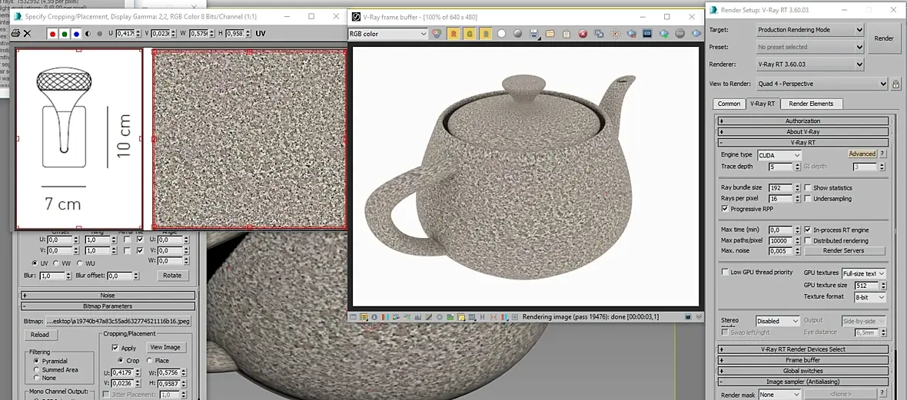Open the Engine type CUDA dropdown
This screenshot has width=907, height=400.
pyautogui.click(x=779, y=155)
